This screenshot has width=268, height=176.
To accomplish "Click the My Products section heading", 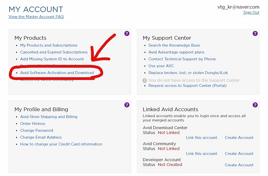I will tap(30, 38).
